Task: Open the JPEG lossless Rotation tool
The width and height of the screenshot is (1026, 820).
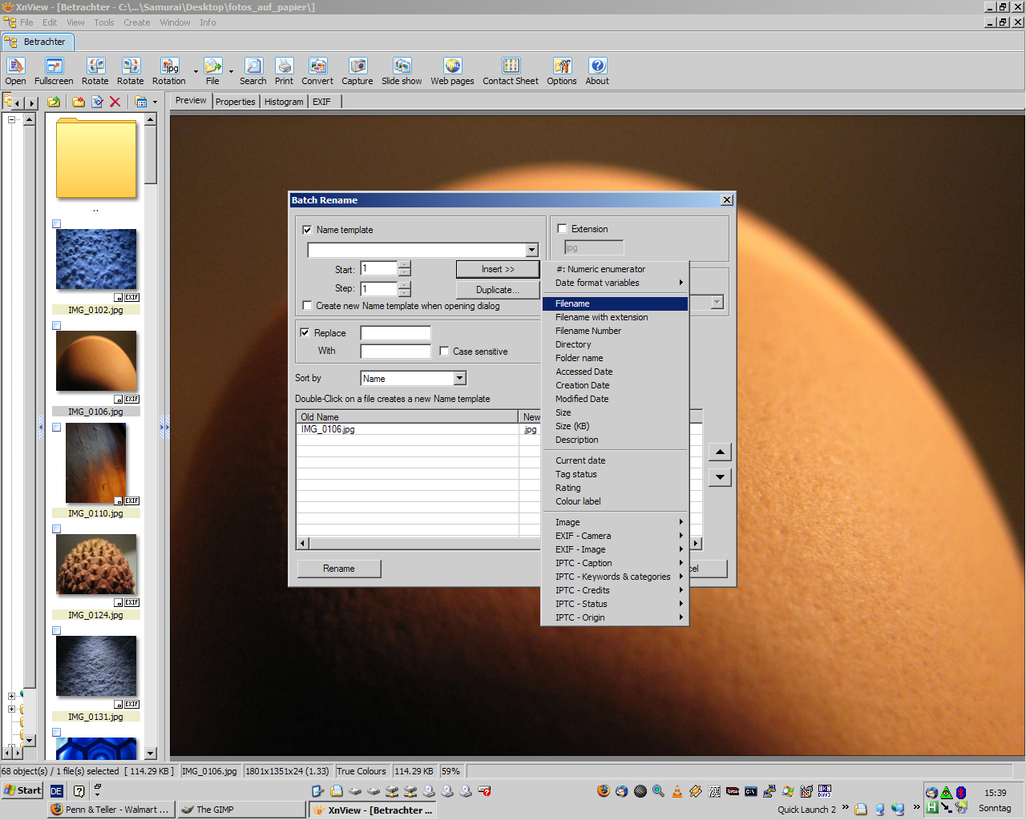Action: [x=169, y=70]
